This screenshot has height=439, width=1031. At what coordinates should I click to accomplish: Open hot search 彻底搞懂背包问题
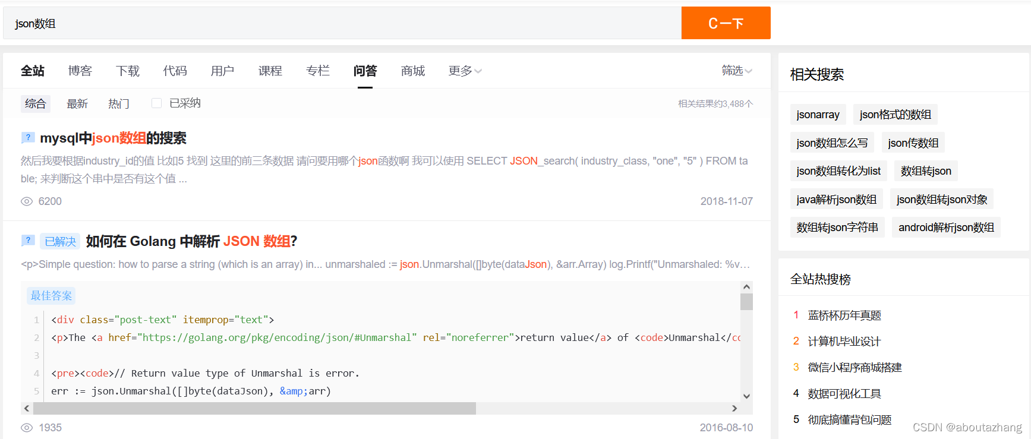850,420
